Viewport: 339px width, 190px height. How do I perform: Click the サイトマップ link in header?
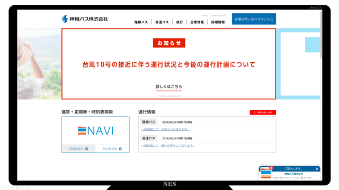coord(218,15)
